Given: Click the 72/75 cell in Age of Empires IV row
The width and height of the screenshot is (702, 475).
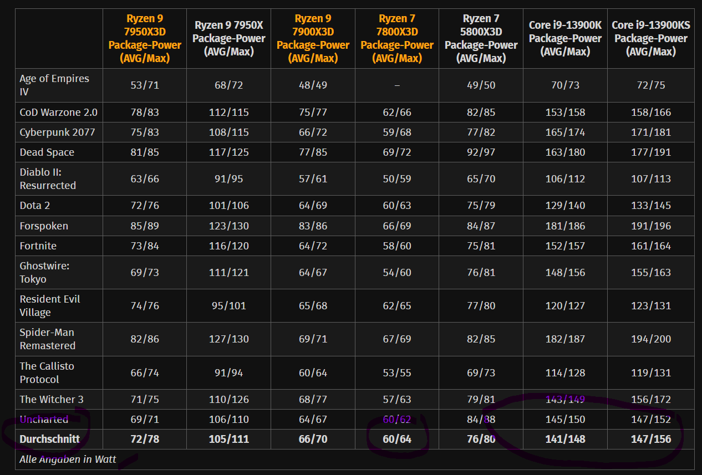Looking at the screenshot, I should 651,85.
